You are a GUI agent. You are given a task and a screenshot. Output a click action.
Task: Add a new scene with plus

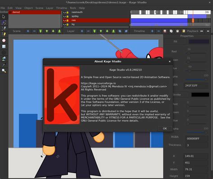(x=28, y=31)
